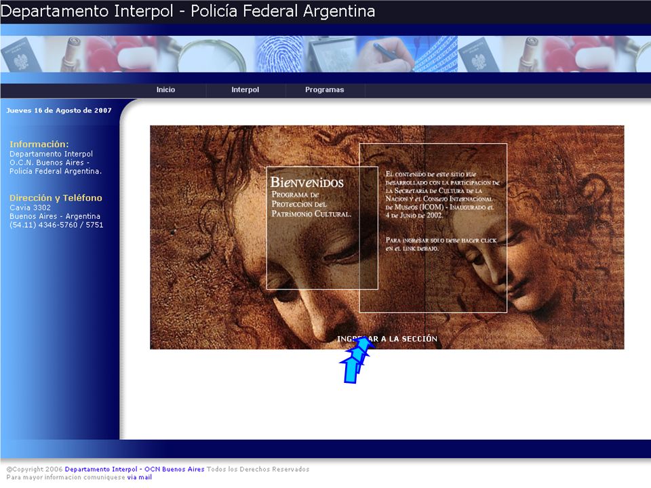Click the 'Programa de Protección del Patrimonio Cultural' text
The width and height of the screenshot is (651, 488).
(x=311, y=204)
